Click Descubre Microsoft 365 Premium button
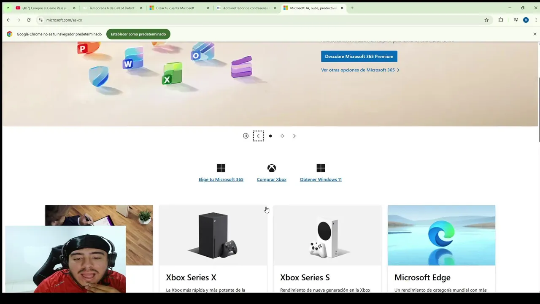The image size is (540, 304). point(359,57)
